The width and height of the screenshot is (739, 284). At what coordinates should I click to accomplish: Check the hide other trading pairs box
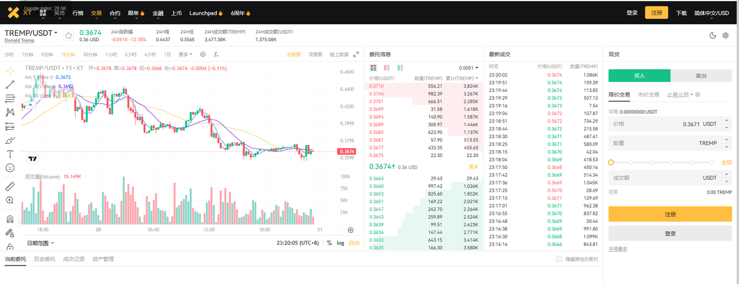point(559,259)
